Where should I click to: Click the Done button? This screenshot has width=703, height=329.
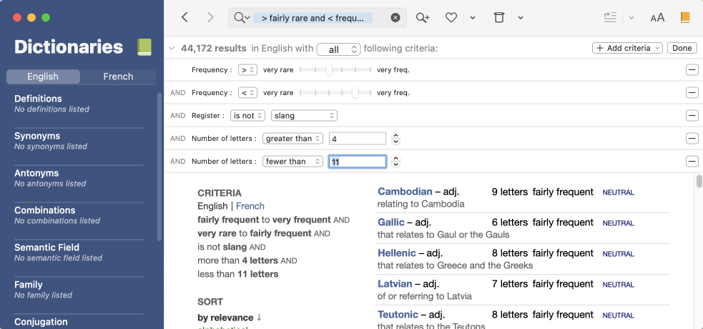coord(682,48)
